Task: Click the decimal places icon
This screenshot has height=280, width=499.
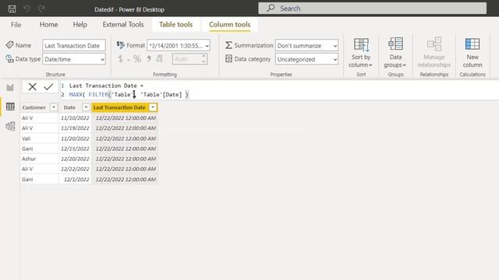Action: pos(159,59)
